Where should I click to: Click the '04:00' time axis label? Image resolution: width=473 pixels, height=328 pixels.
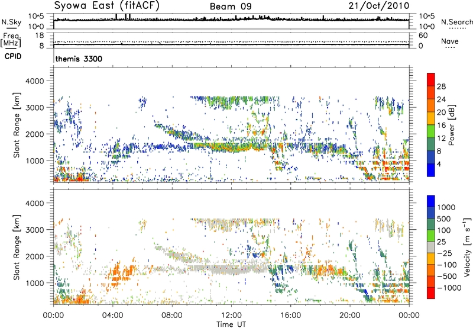(x=113, y=316)
